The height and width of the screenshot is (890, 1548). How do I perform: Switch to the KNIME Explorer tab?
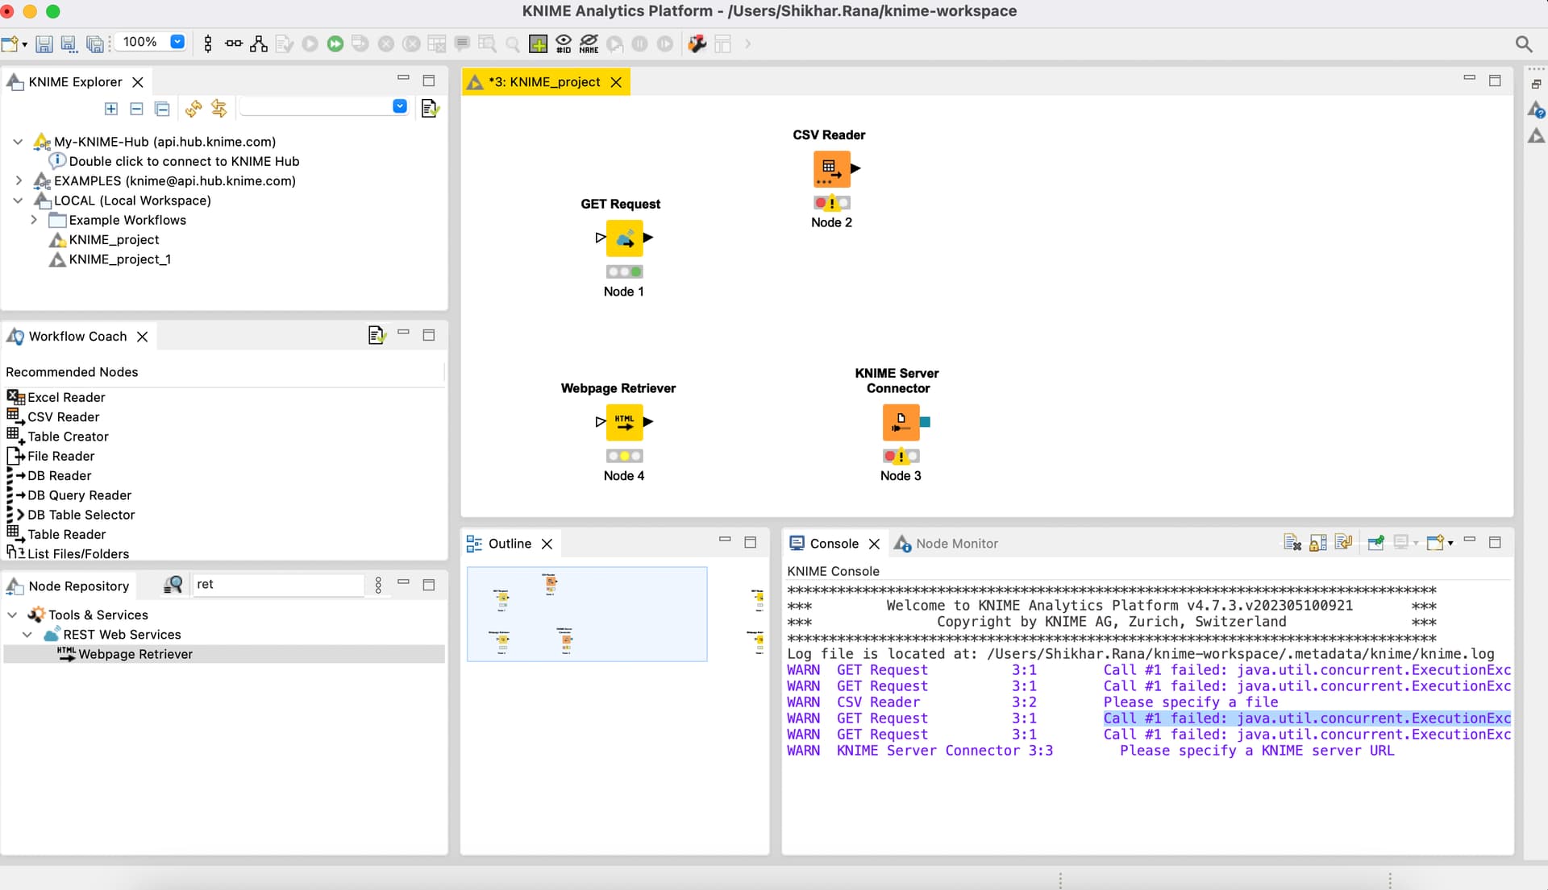[75, 82]
